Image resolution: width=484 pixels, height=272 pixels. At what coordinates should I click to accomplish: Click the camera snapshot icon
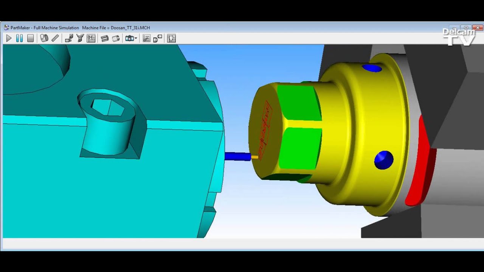tap(129, 38)
